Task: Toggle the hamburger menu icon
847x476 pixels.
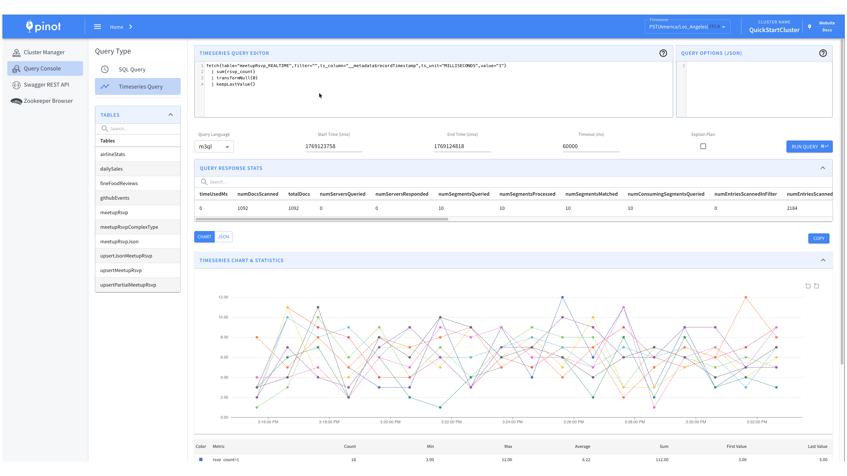Action: click(x=97, y=27)
